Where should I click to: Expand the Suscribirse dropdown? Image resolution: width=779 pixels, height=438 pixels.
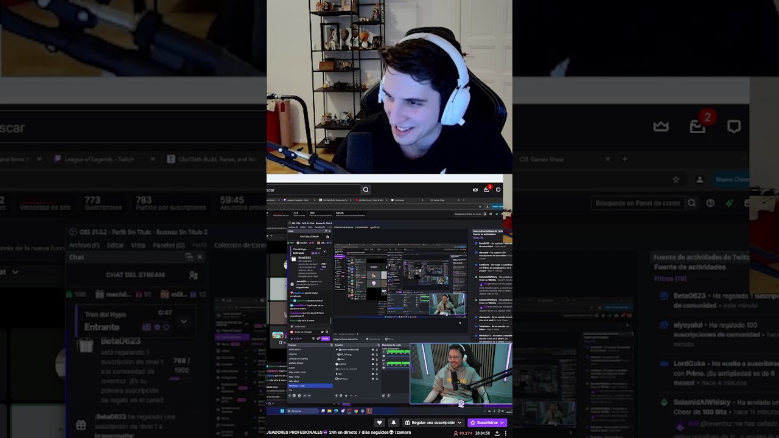(502, 422)
